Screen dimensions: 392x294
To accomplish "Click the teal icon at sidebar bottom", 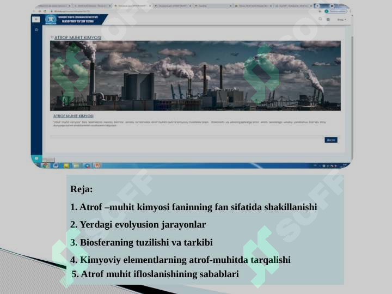I will click(x=36, y=158).
